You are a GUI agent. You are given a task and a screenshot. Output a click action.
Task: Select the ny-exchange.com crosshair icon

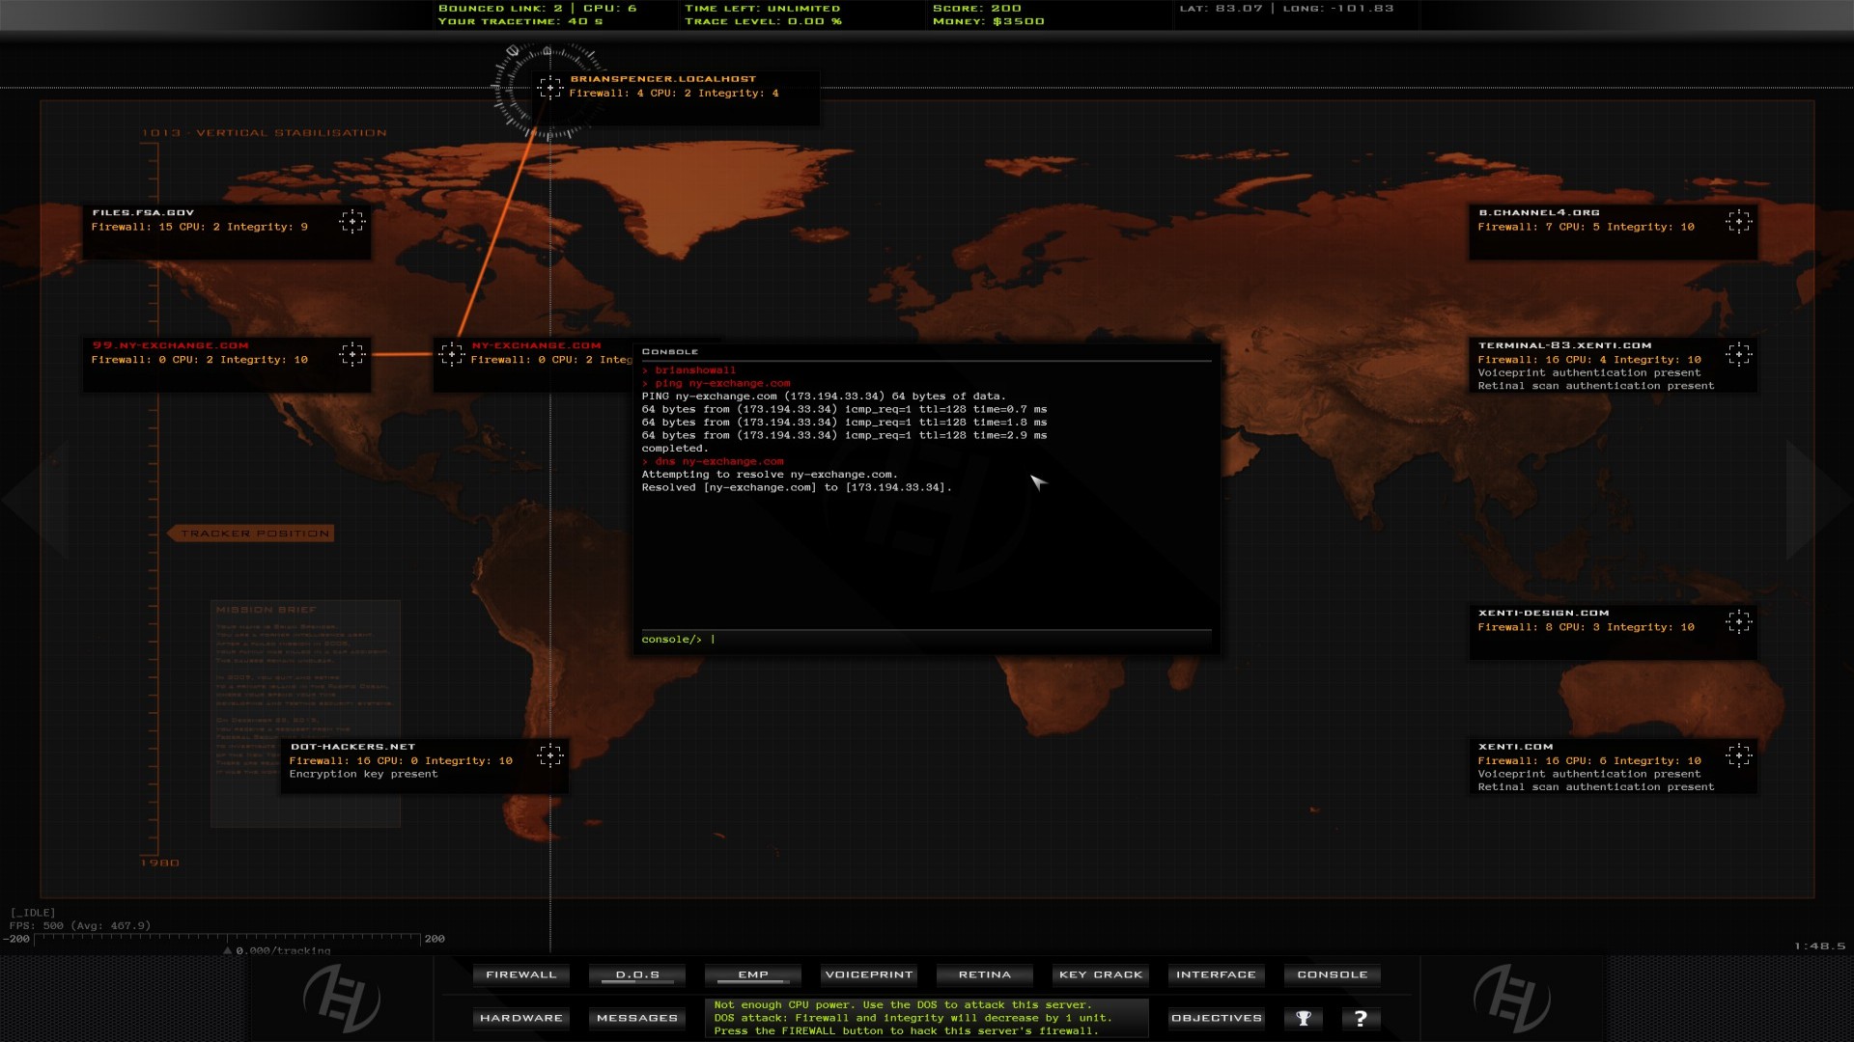pos(450,354)
